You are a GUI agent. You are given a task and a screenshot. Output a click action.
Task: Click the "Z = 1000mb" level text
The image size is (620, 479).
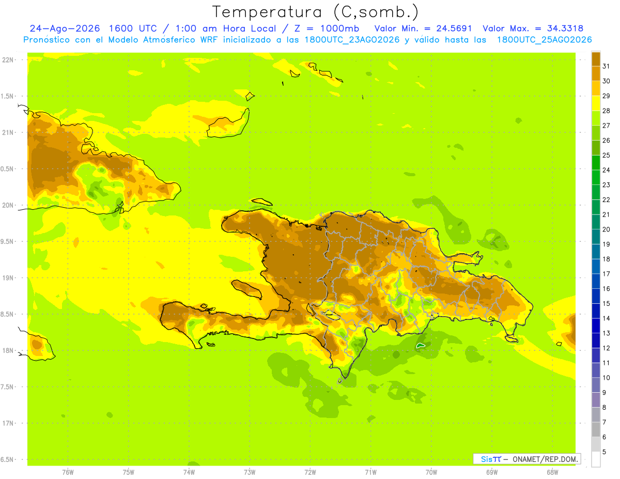click(x=326, y=28)
